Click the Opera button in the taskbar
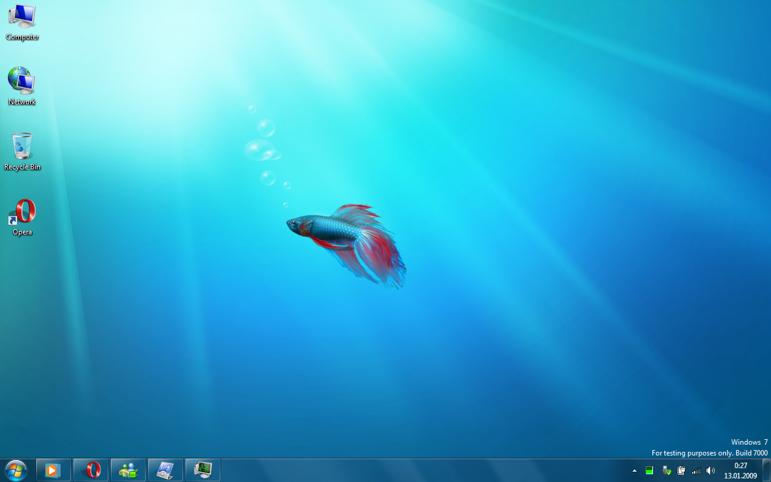Viewport: 771px width, 482px height. (x=92, y=470)
